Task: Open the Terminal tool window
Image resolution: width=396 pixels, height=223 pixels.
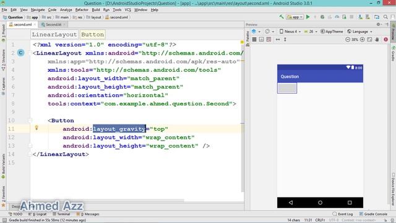Action: pyautogui.click(x=61, y=214)
